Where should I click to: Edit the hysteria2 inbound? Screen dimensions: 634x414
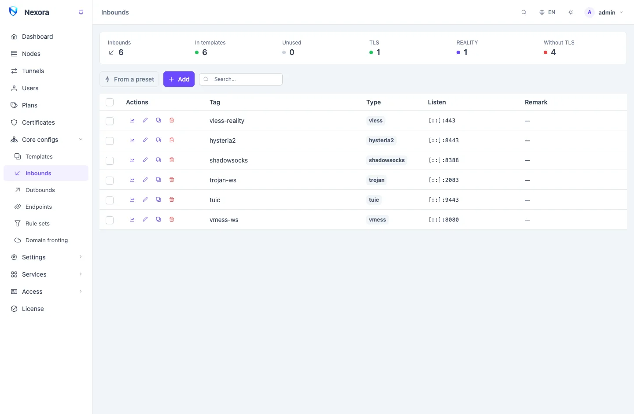(x=145, y=140)
